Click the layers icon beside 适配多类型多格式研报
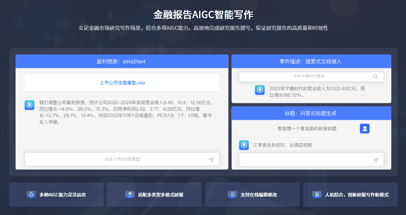Screen dimensions: 406x215 pos(130,195)
